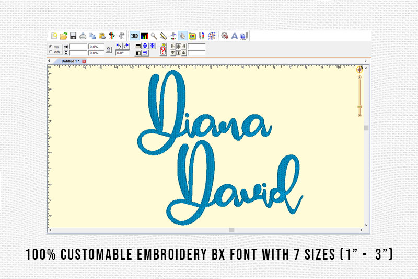Select the David embroidered lettering
The image size is (418, 279).
(x=235, y=183)
